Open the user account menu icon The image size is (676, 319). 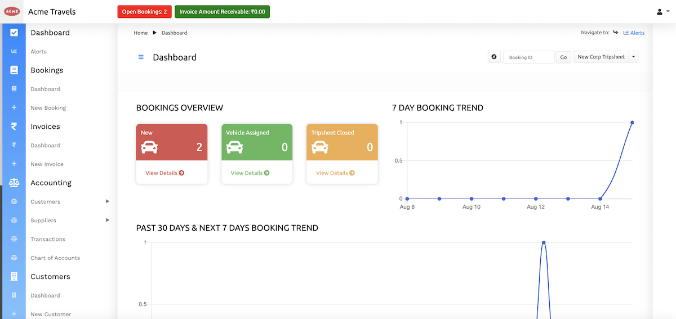[660, 12]
